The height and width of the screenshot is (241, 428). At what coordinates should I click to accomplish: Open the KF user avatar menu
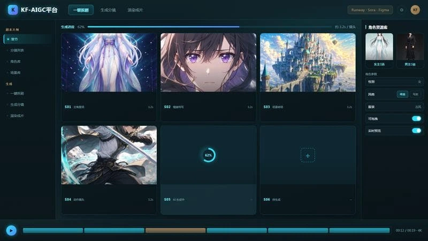(415, 10)
